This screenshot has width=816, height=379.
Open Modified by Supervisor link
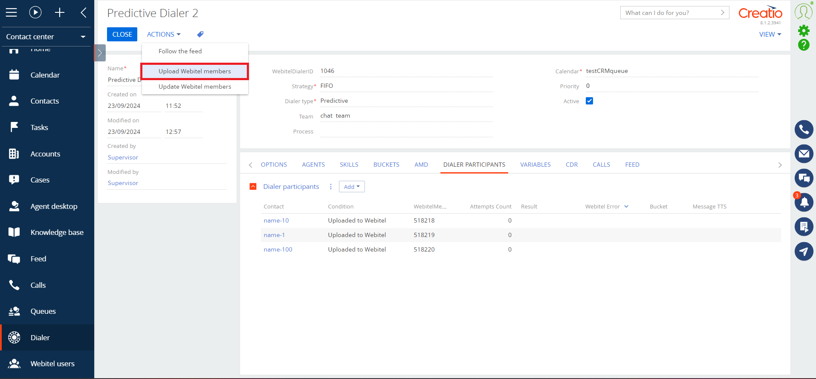[123, 183]
